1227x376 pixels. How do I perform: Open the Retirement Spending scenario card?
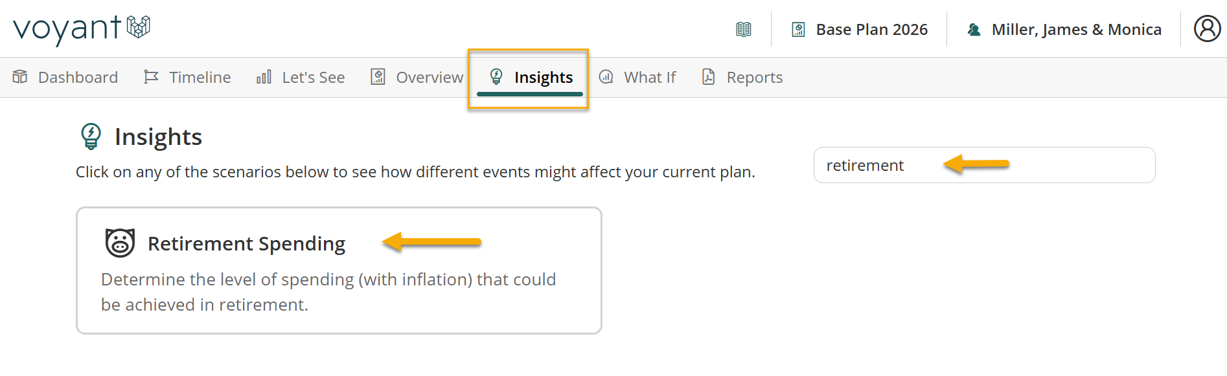pyautogui.click(x=339, y=271)
